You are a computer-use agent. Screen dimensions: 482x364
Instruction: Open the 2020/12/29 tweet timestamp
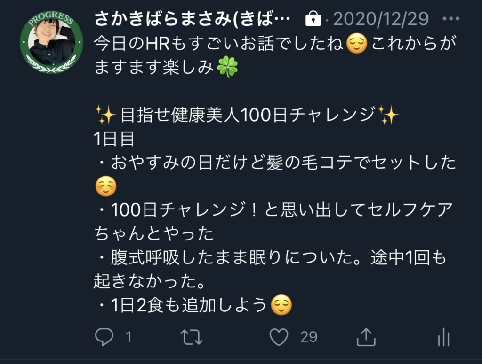(x=381, y=19)
